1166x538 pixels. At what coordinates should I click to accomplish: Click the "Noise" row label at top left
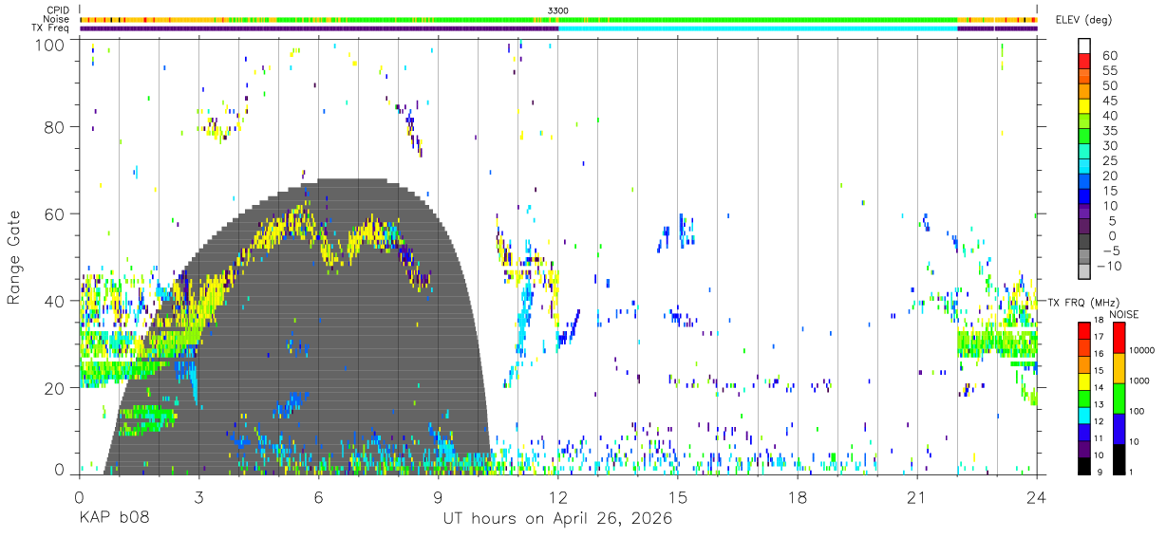click(x=57, y=19)
